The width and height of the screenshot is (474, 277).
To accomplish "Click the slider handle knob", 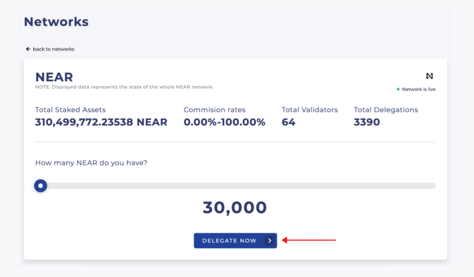I will [40, 186].
